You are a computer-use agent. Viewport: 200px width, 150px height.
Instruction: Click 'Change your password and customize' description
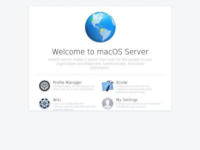click(x=138, y=105)
